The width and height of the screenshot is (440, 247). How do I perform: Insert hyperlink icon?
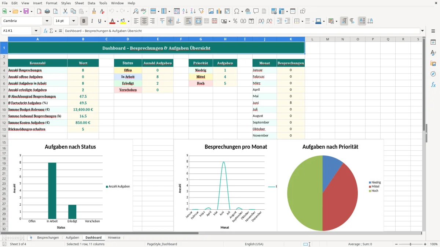tap(248, 11)
